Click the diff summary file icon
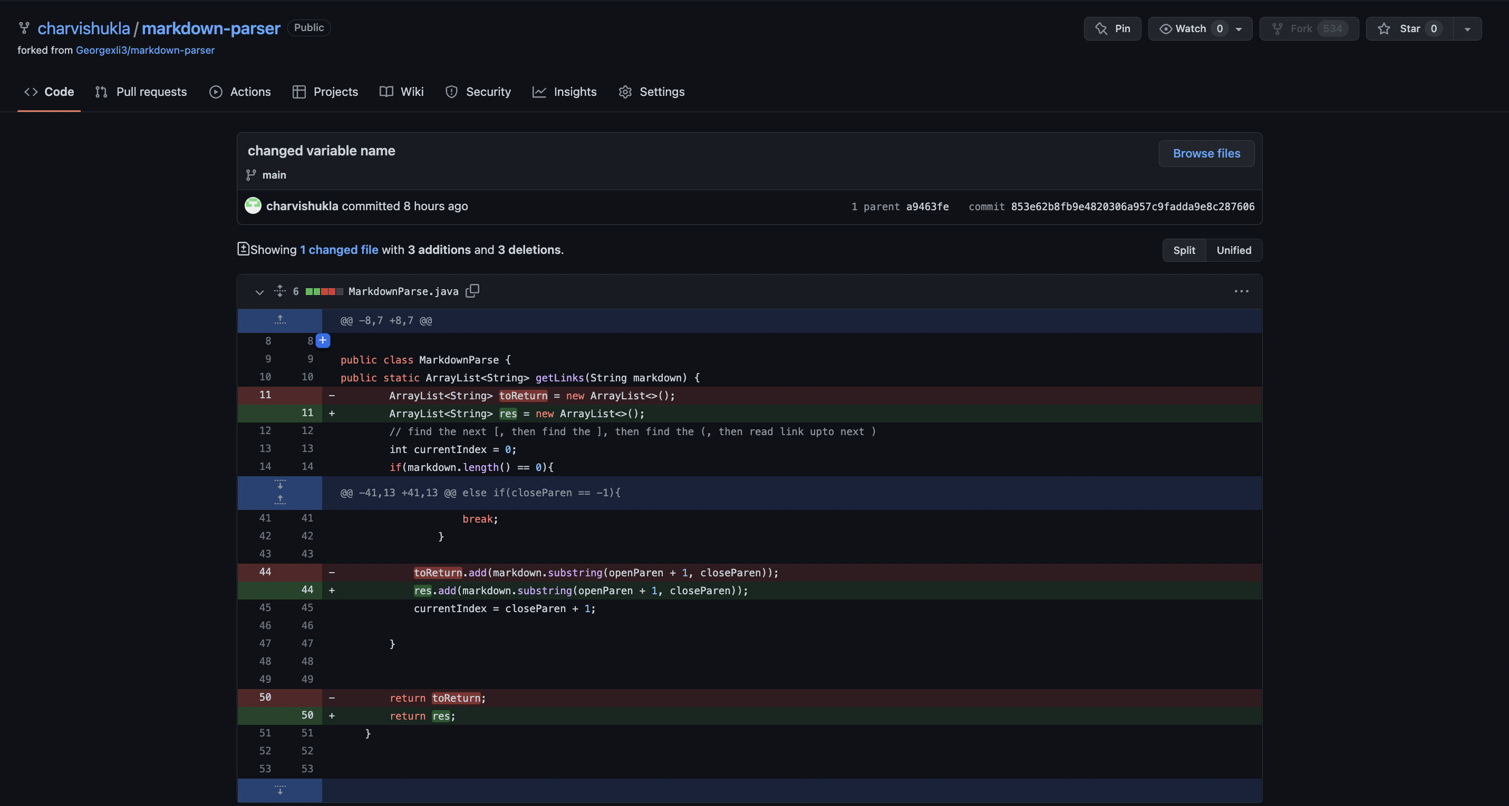 (x=243, y=249)
